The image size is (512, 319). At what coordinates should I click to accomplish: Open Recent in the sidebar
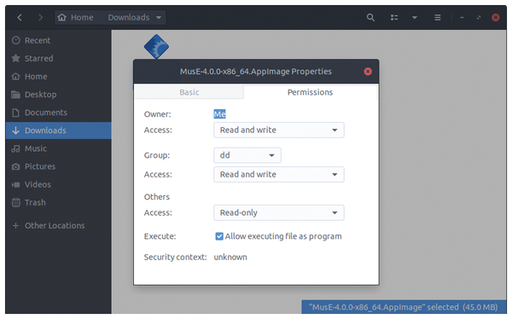tap(58, 40)
